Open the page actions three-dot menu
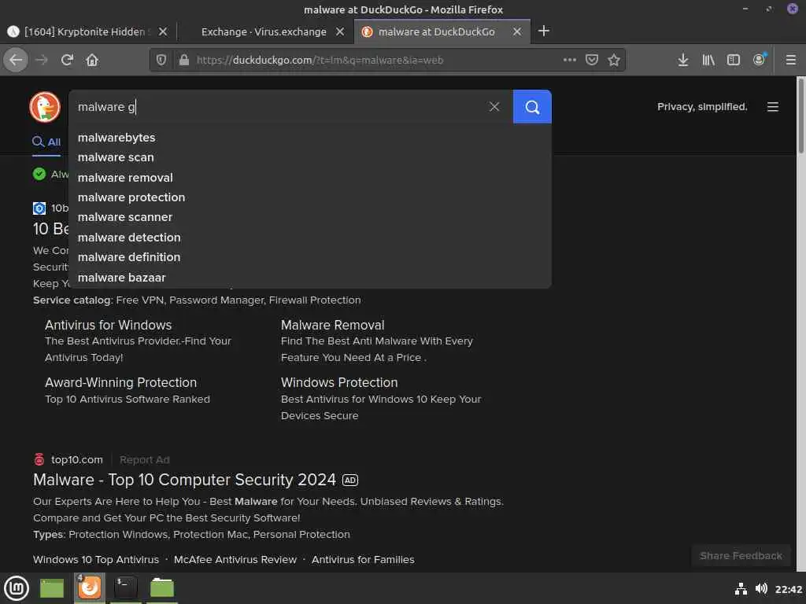 pos(570,60)
